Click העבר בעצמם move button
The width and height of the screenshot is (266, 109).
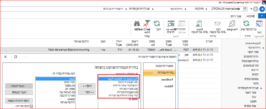(x=19, y=92)
